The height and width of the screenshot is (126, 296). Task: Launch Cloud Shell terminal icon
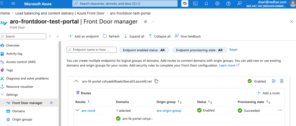point(196,3)
